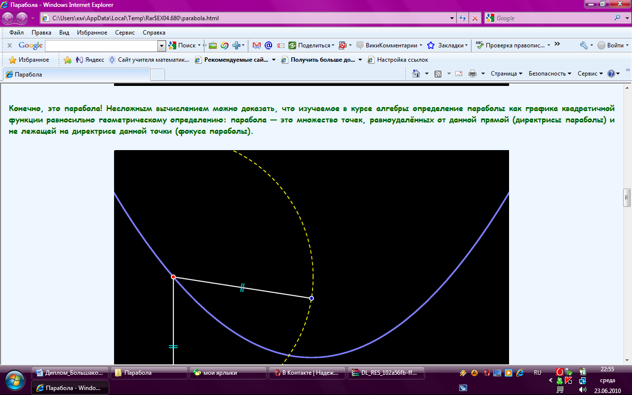Open the Windows Start button
Viewport: 632px width, 395px height.
click(x=14, y=380)
